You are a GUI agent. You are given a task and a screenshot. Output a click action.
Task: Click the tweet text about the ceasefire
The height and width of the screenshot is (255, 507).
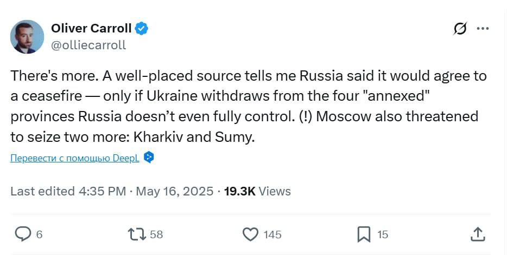(x=248, y=107)
